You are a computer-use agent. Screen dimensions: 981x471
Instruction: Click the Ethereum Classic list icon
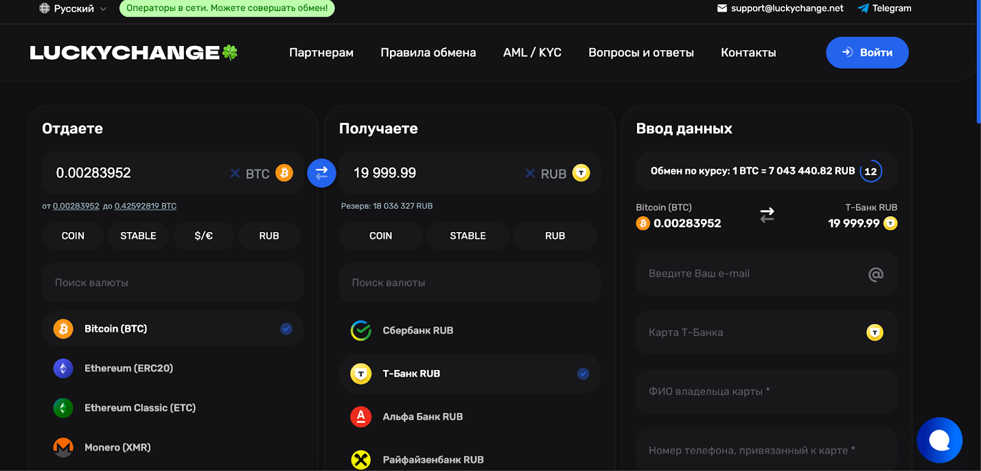[x=63, y=408]
